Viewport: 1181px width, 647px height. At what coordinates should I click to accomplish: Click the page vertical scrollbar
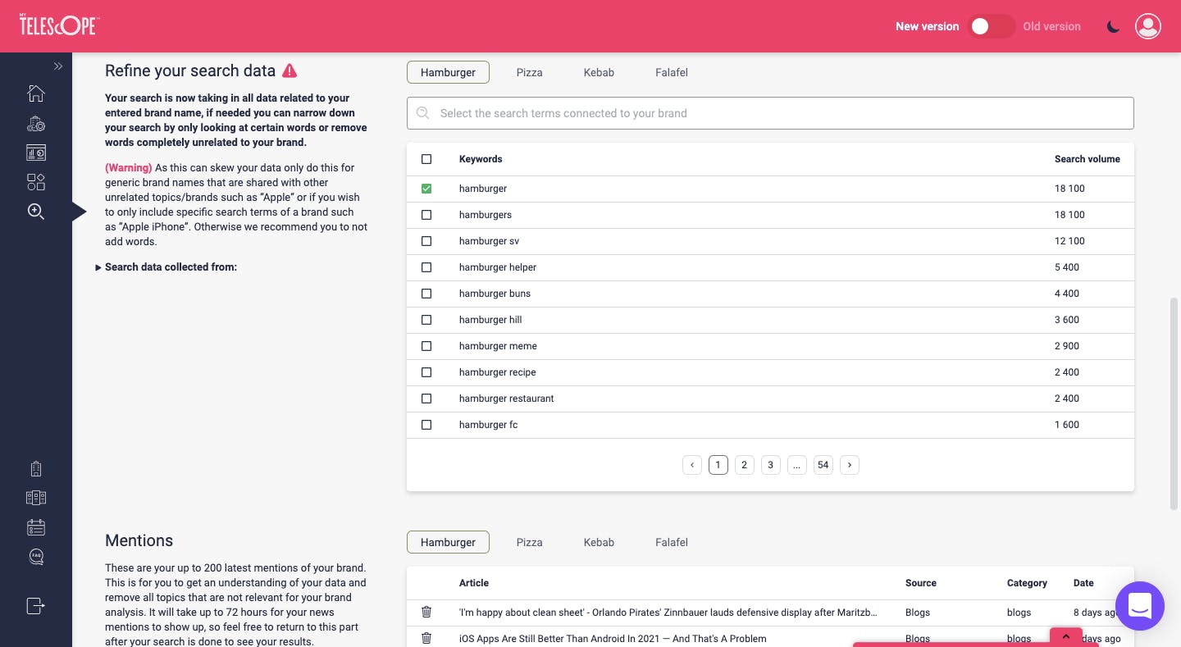click(x=1174, y=404)
